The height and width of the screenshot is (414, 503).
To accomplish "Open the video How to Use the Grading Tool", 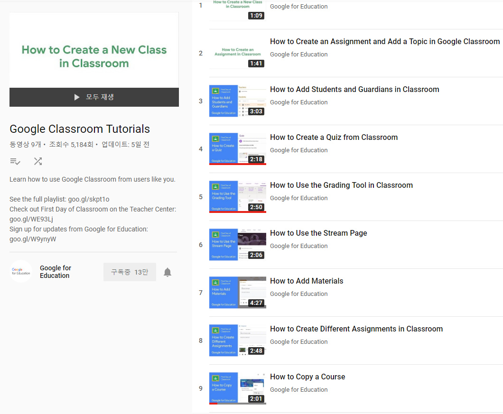I will [x=341, y=185].
